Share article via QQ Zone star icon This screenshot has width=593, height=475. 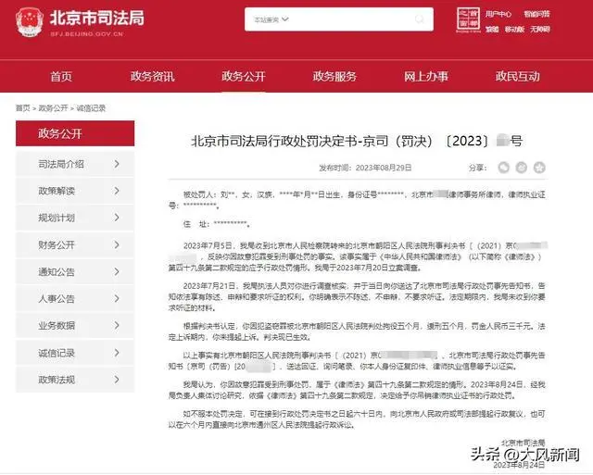pyautogui.click(x=539, y=168)
